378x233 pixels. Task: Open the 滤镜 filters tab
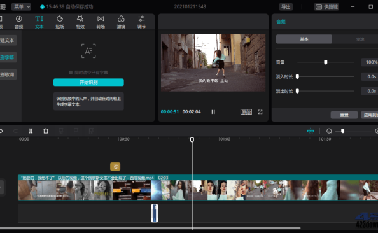121,22
